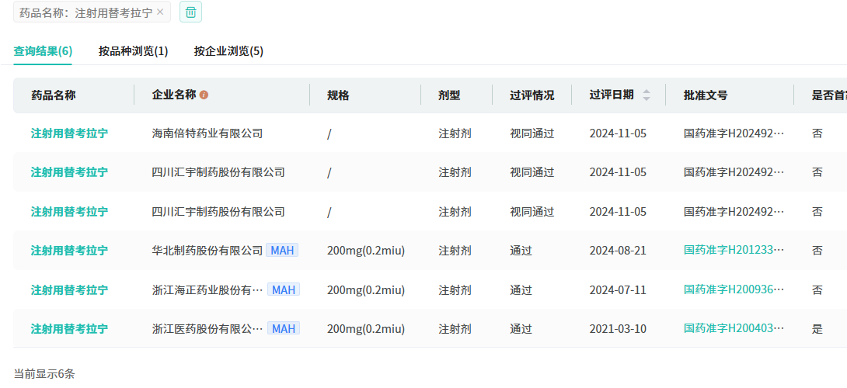Open 注射用替考拉宁 link in 华北制药 row
The width and height of the screenshot is (847, 388).
[x=69, y=251]
